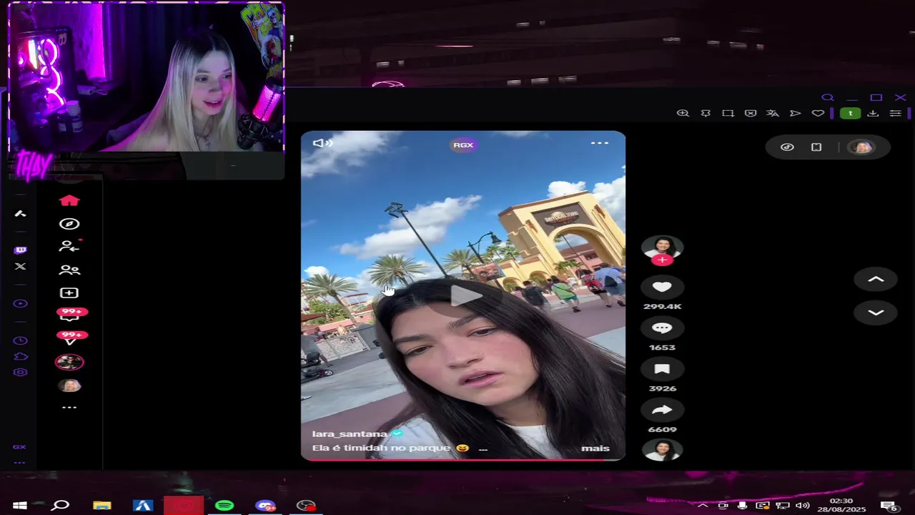Go to the previous video with up chevron
This screenshot has width=915, height=515.
click(x=876, y=280)
